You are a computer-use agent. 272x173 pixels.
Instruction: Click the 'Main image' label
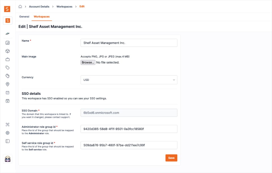29,57
